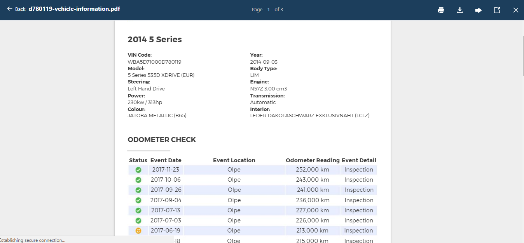
Task: Close the PDF viewer
Action: [x=516, y=10]
